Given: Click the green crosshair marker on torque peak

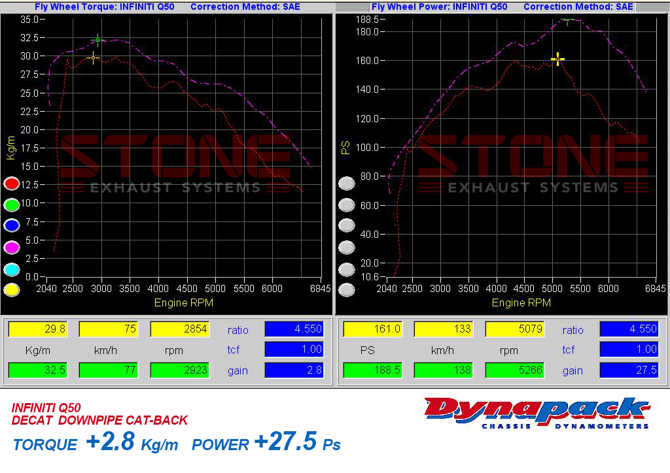Looking at the screenshot, I should 98,40.
